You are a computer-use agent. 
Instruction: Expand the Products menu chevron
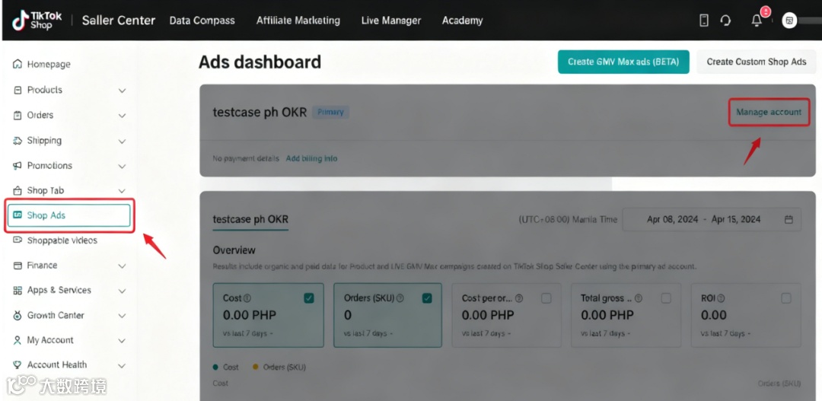pos(122,91)
